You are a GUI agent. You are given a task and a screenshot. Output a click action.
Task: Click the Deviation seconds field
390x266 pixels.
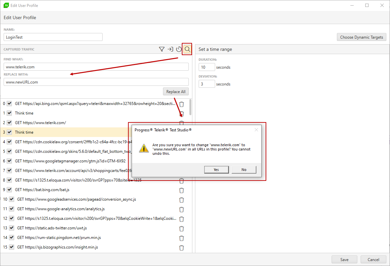(x=207, y=84)
